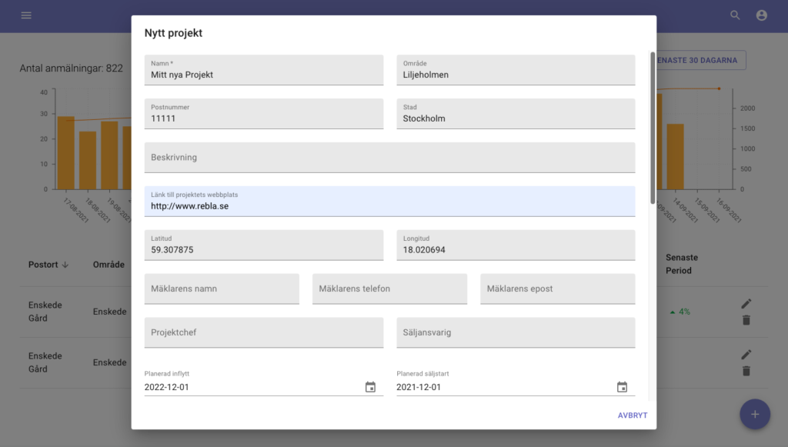Select the Stad field containing Stockholm
788x447 pixels.
516,114
